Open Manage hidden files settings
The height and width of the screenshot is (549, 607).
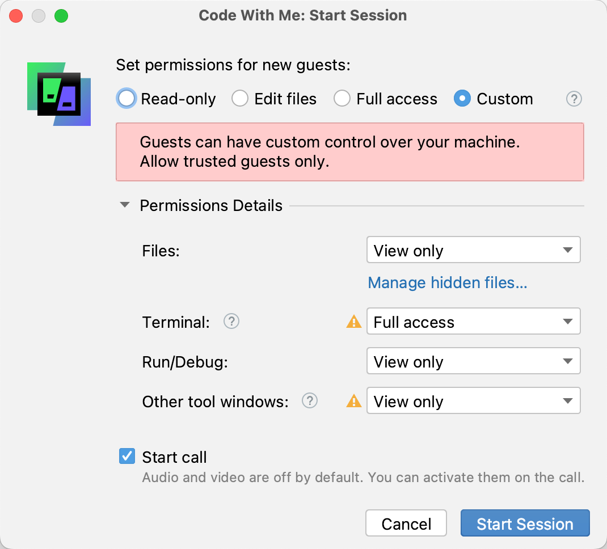pos(447,282)
